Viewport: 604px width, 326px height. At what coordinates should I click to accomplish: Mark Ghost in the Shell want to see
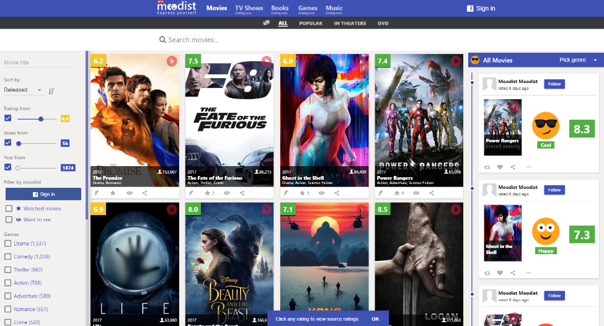coord(321,193)
